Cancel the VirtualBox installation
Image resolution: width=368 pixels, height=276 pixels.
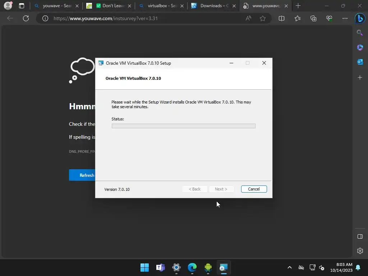coord(254,189)
